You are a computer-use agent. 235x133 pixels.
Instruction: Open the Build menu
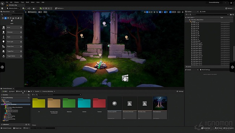tap(27, 2)
